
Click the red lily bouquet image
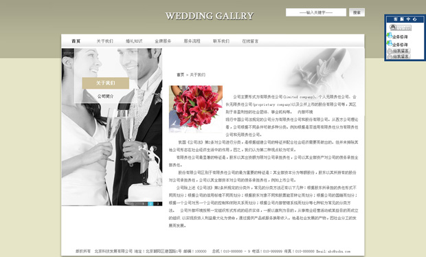[x=196, y=109]
